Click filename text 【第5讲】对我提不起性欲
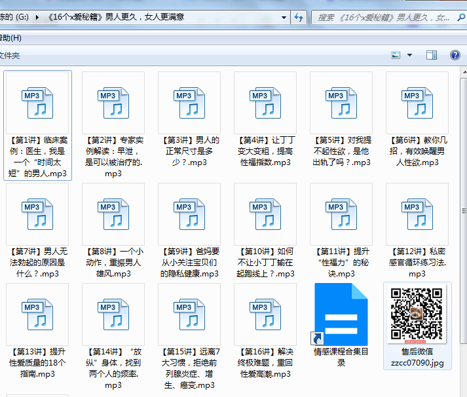467x397 pixels. (341, 151)
